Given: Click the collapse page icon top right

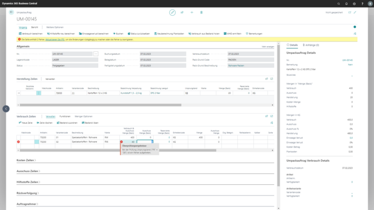Looking at the screenshot, I should (x=355, y=12).
